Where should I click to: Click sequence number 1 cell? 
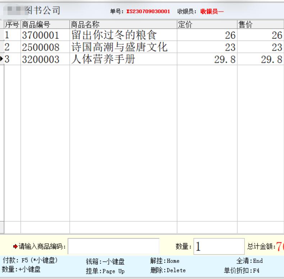tap(12, 35)
